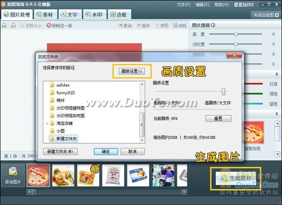Click the 绿色 green channel slider
Viewport: 282px width, 205px height.
[253, 94]
